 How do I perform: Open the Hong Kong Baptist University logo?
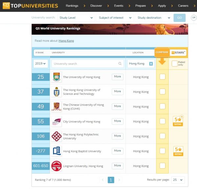[x=56, y=151]
